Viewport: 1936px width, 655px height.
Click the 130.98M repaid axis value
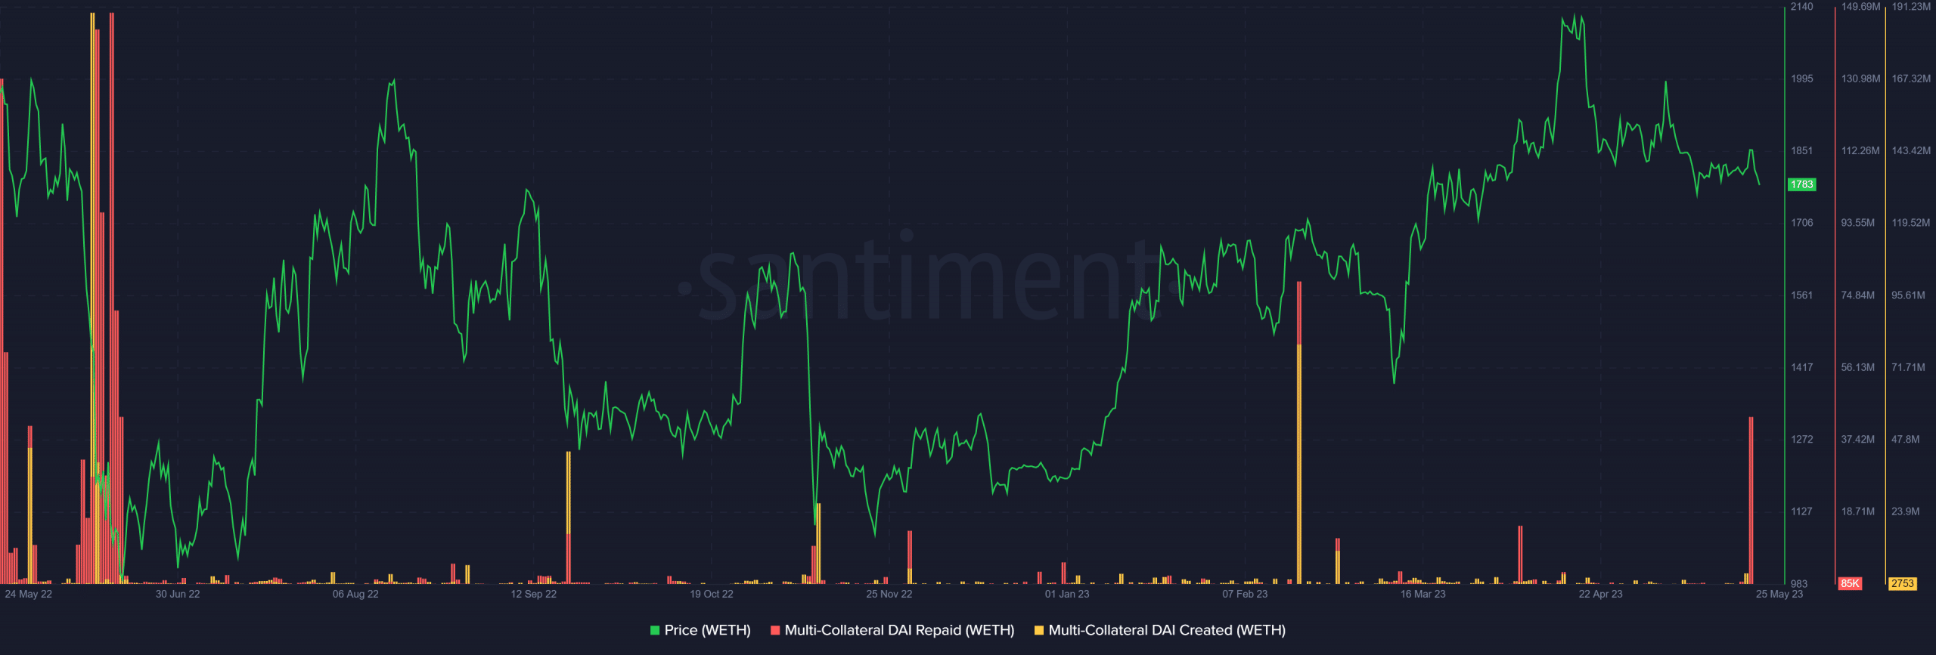point(1860,79)
